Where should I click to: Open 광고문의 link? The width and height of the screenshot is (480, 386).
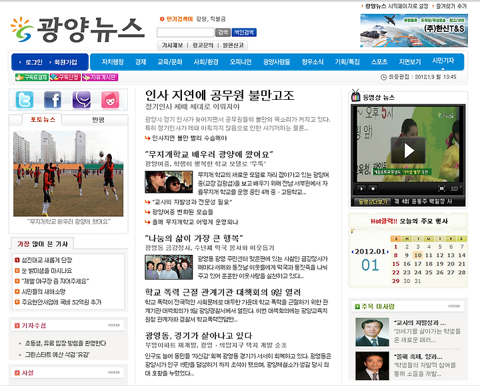point(203,45)
